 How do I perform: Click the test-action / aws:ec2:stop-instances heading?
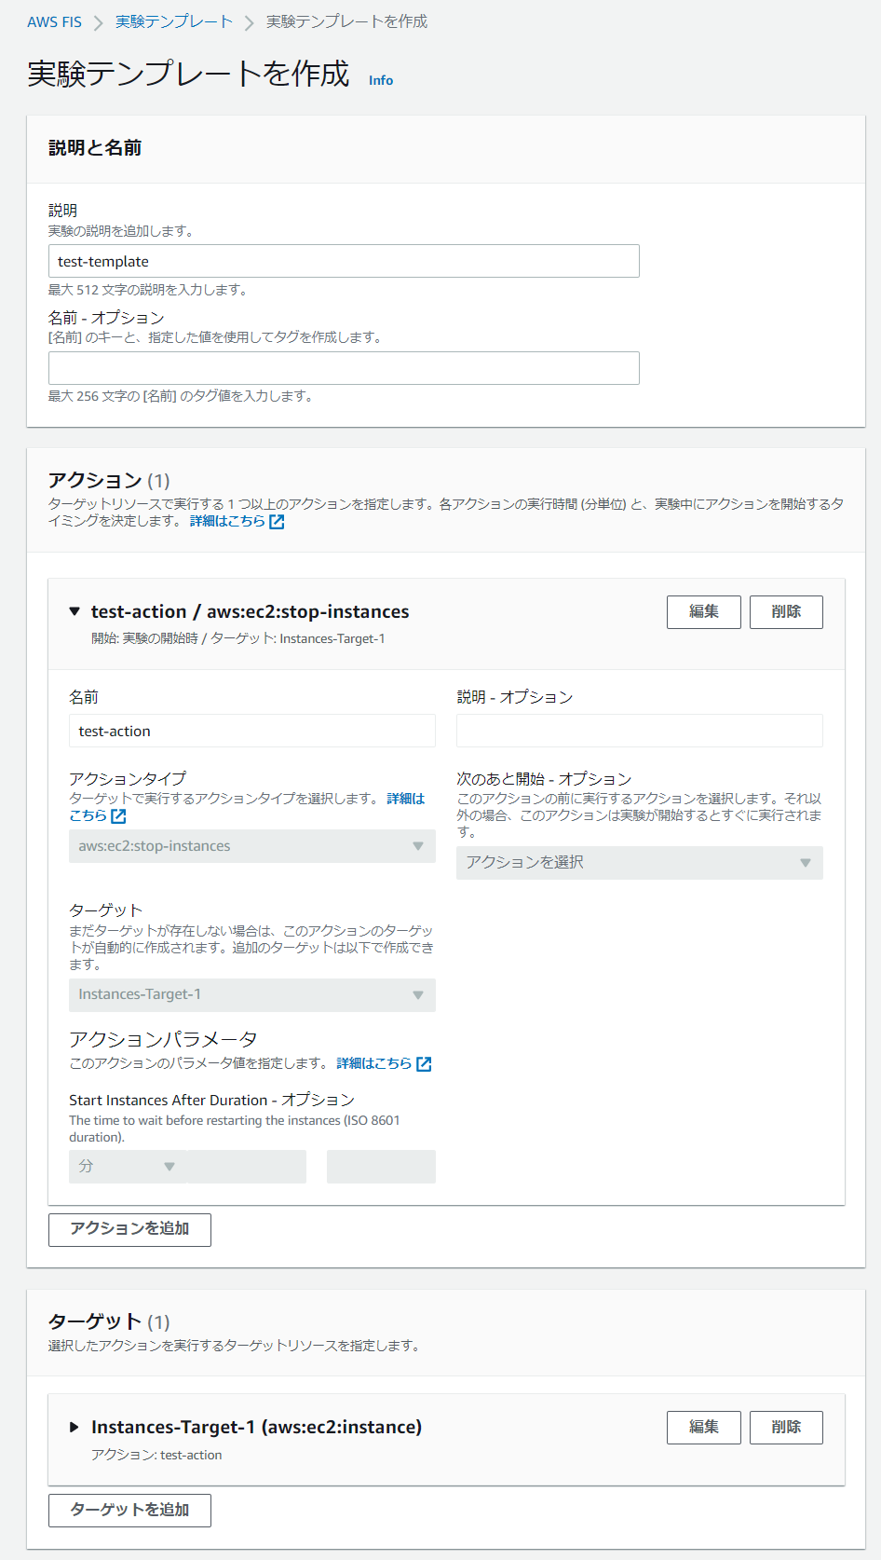point(250,611)
